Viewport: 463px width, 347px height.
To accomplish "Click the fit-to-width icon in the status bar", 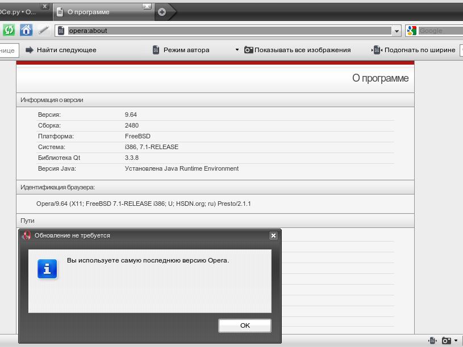I will pos(433,341).
